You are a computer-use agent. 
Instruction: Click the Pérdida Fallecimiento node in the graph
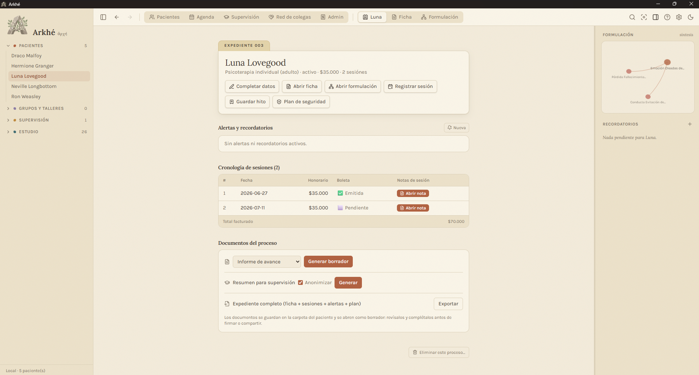(629, 71)
